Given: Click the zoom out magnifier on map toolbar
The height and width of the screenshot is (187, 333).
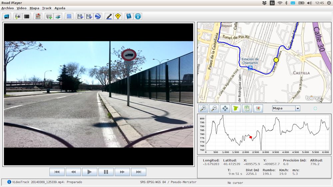Looking at the screenshot, I should coord(214,108).
